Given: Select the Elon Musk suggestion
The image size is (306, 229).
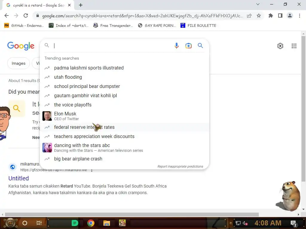Looking at the screenshot, I should click(124, 116).
